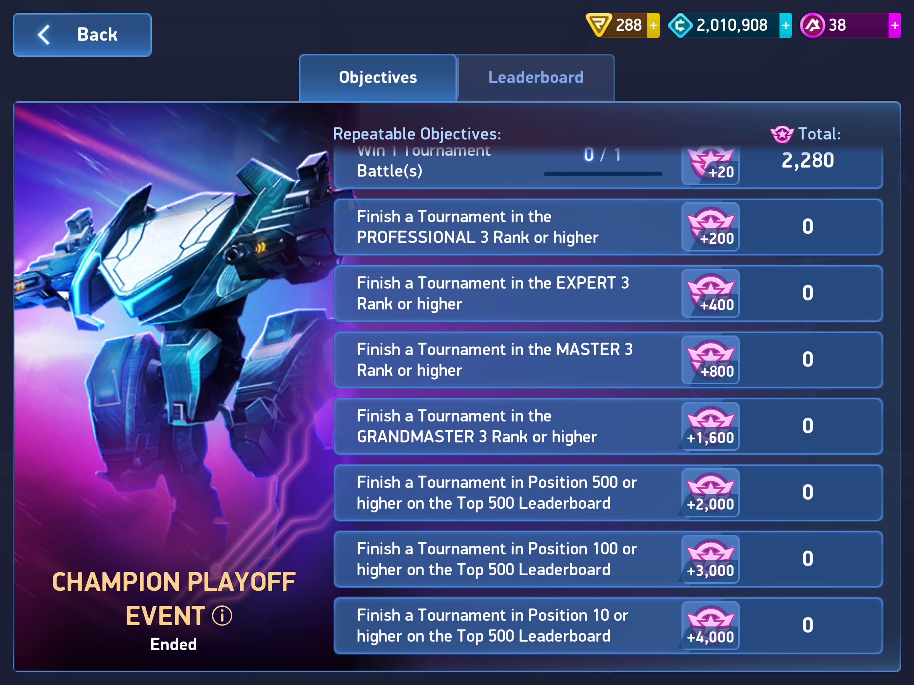The height and width of the screenshot is (685, 914).
Task: Select the Position 100 leaderboard objective row
Action: 608,559
